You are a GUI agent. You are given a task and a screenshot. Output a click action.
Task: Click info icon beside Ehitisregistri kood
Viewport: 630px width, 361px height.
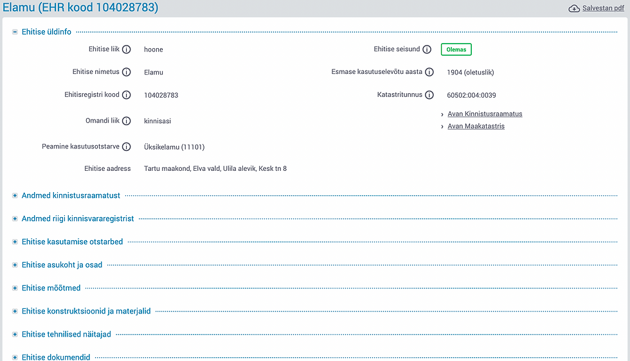pos(127,95)
